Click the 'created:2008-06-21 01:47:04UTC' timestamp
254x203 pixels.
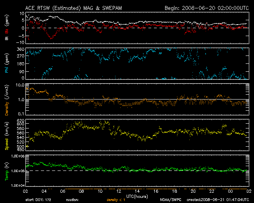pos(218,200)
